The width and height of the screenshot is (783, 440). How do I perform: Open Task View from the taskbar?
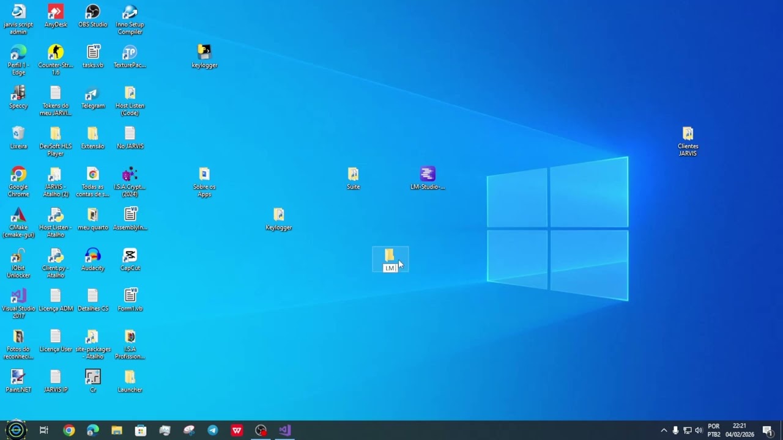[x=44, y=430]
